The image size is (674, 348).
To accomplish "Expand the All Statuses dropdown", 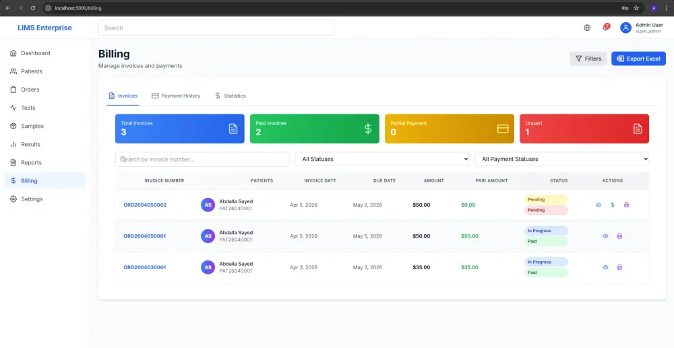I will coord(381,160).
